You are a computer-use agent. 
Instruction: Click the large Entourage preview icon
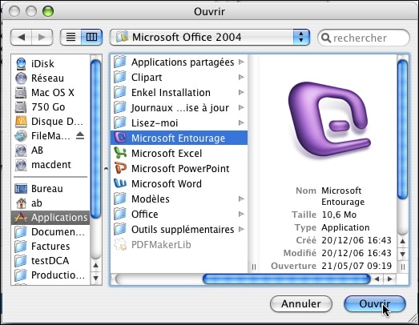(329, 119)
